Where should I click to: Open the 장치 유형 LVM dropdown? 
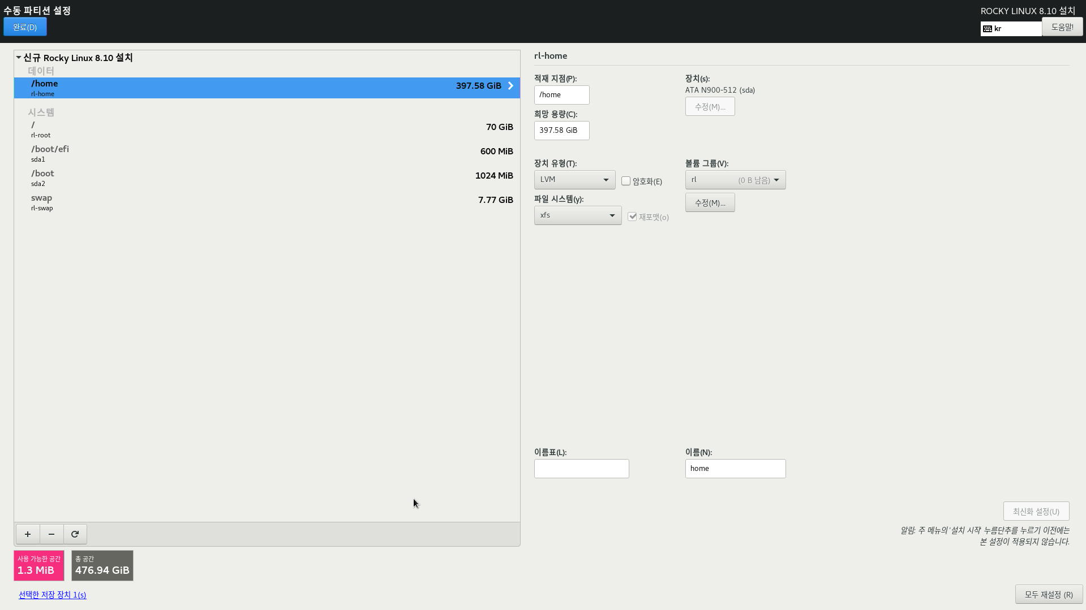pyautogui.click(x=574, y=180)
